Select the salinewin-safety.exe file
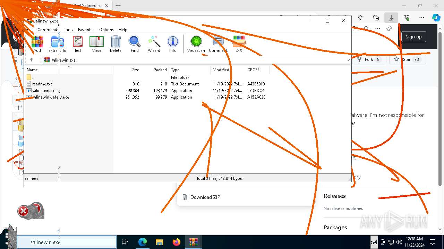Viewport: 444px width, 249px height. (x=146, y=97)
